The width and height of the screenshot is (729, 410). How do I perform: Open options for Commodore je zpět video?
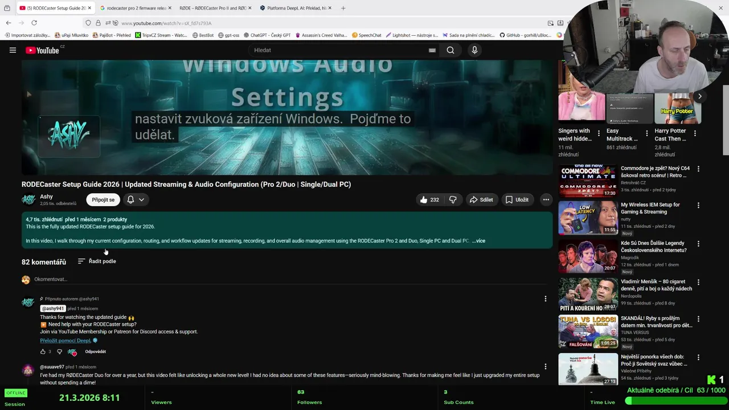[x=698, y=169]
